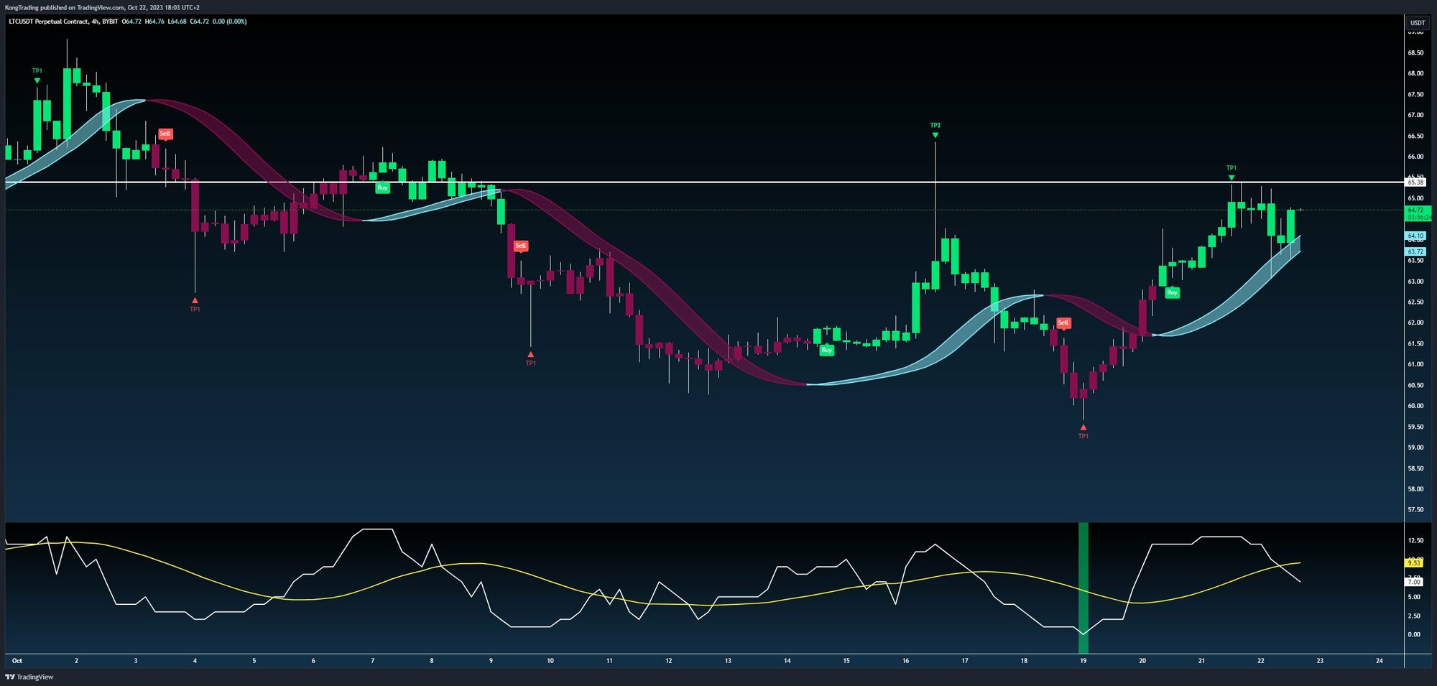Click the 68.50 level on the price scale
This screenshot has height=686, width=1437.
coord(1415,53)
